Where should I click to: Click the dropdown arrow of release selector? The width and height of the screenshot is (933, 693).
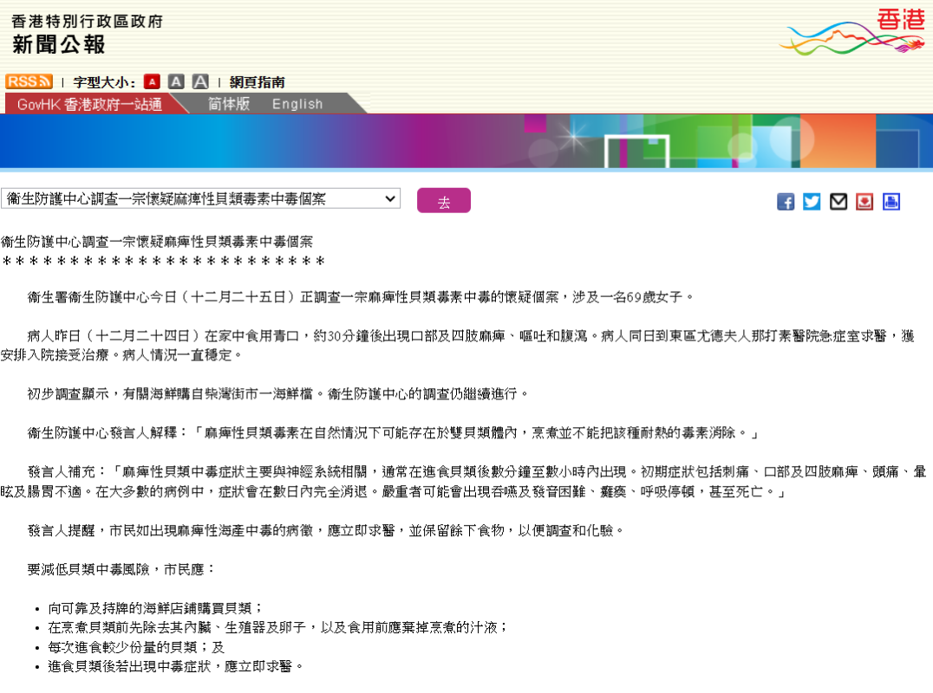pyautogui.click(x=390, y=198)
